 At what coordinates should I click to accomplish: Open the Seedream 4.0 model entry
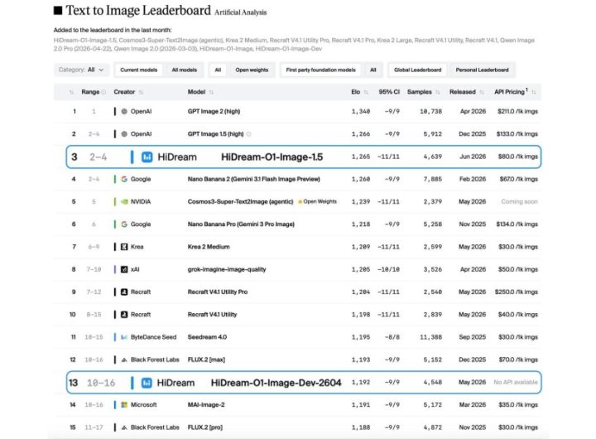(x=207, y=337)
